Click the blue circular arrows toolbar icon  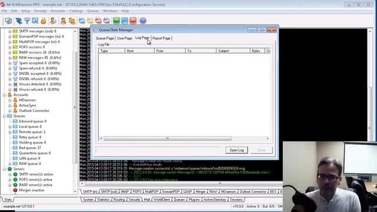82,21
